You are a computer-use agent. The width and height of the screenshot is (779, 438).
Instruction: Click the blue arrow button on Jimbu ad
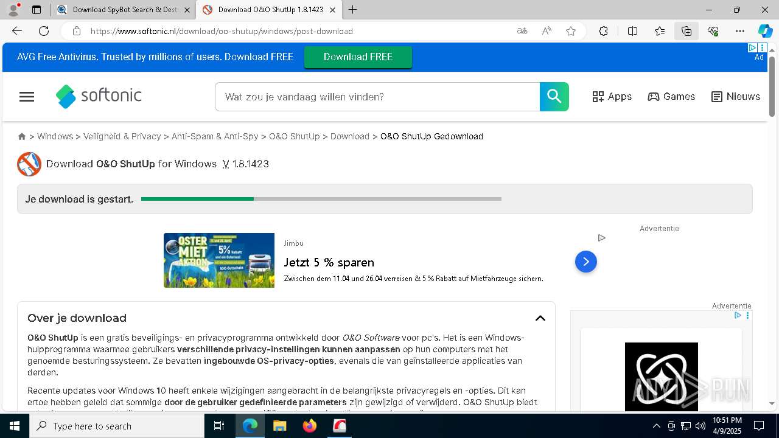tap(586, 262)
